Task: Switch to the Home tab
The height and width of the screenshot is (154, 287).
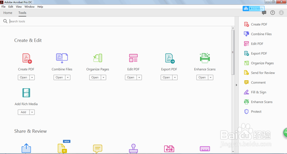Action: [x=8, y=13]
